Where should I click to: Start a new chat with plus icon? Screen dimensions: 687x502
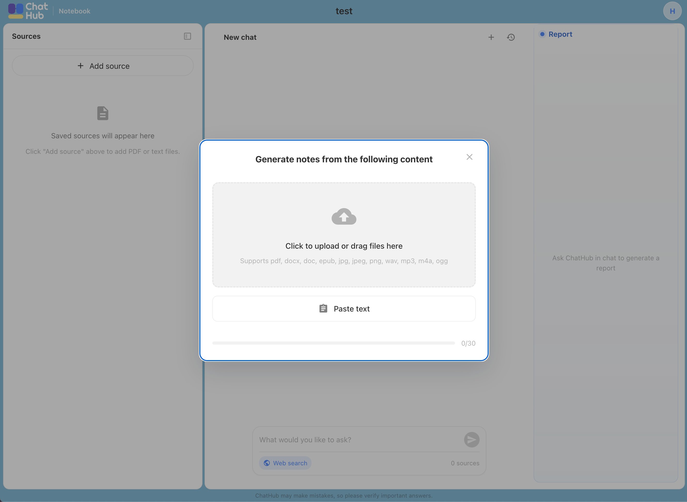coord(491,37)
